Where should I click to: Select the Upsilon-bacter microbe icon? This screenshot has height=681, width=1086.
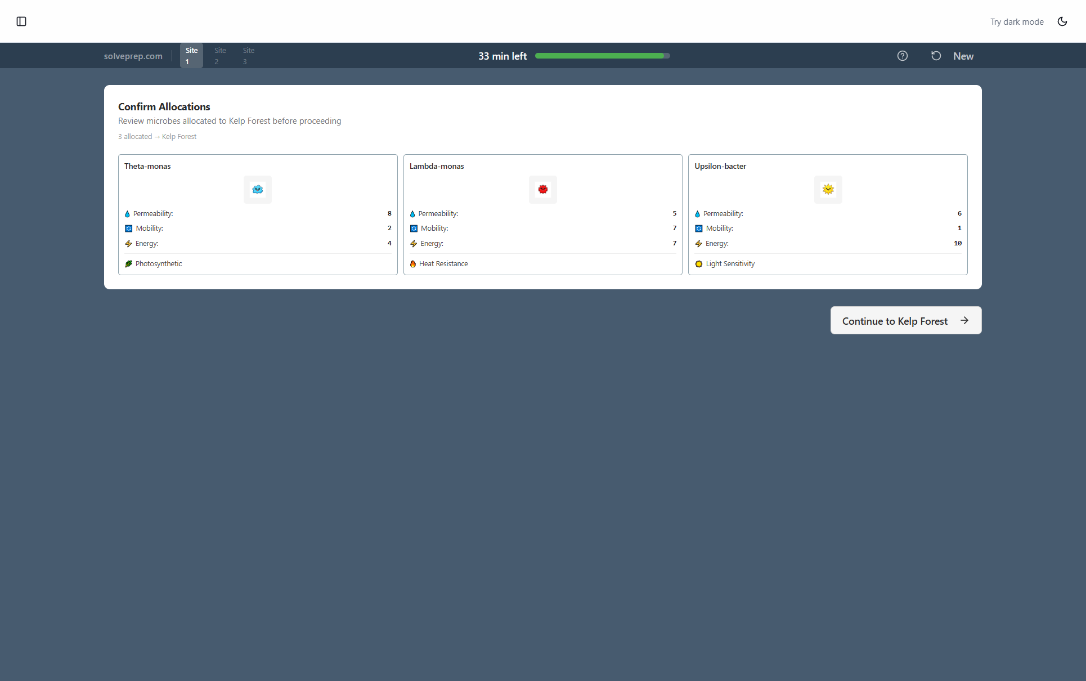(x=828, y=190)
